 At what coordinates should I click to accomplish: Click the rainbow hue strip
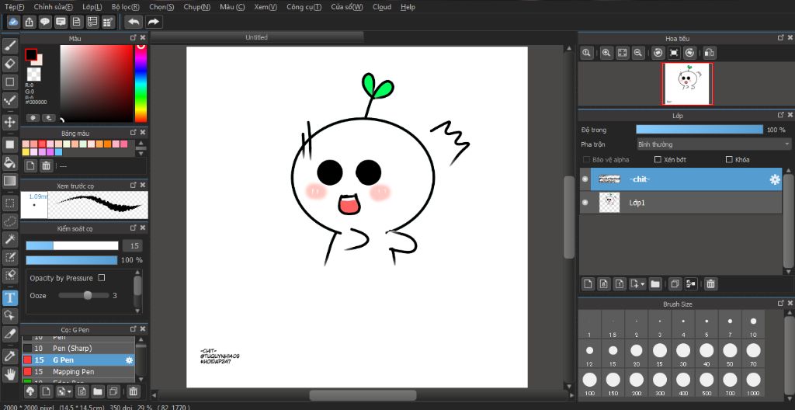point(141,84)
